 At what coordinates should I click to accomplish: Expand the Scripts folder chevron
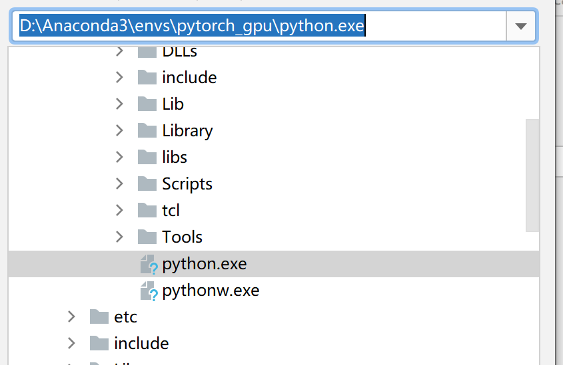(x=119, y=183)
